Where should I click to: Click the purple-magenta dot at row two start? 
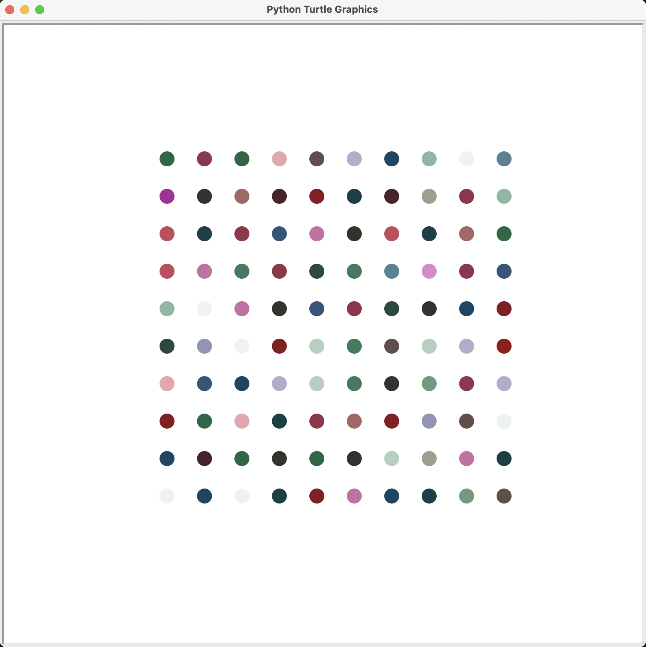(x=167, y=196)
